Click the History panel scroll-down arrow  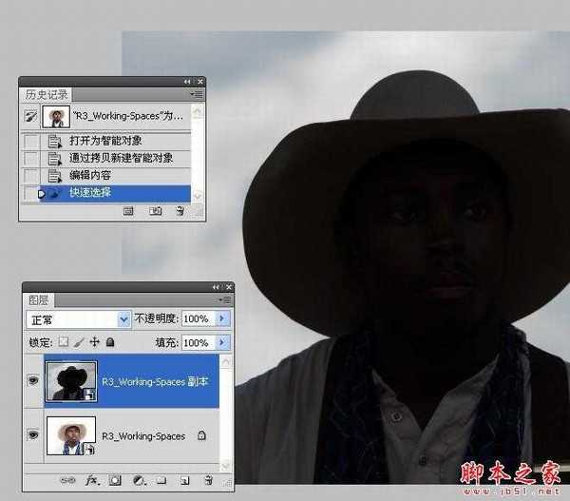pyautogui.click(x=198, y=196)
